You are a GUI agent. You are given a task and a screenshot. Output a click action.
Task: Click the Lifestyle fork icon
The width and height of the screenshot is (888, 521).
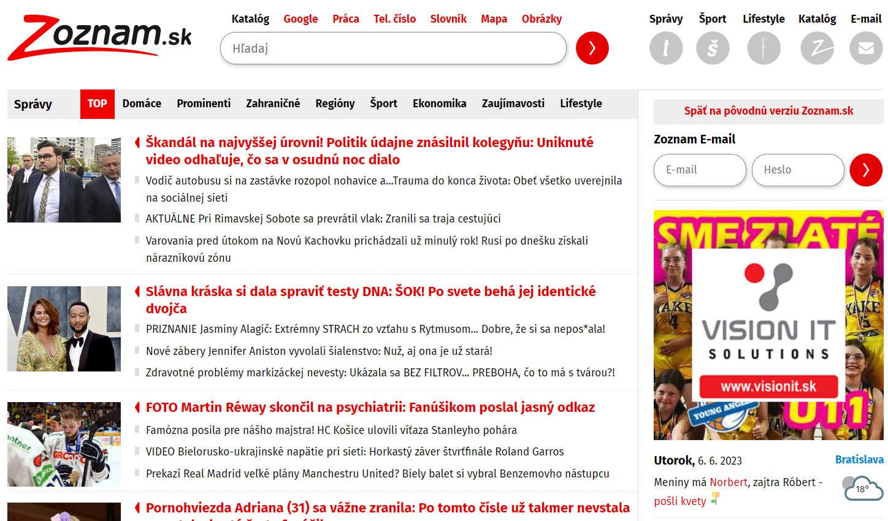click(764, 48)
